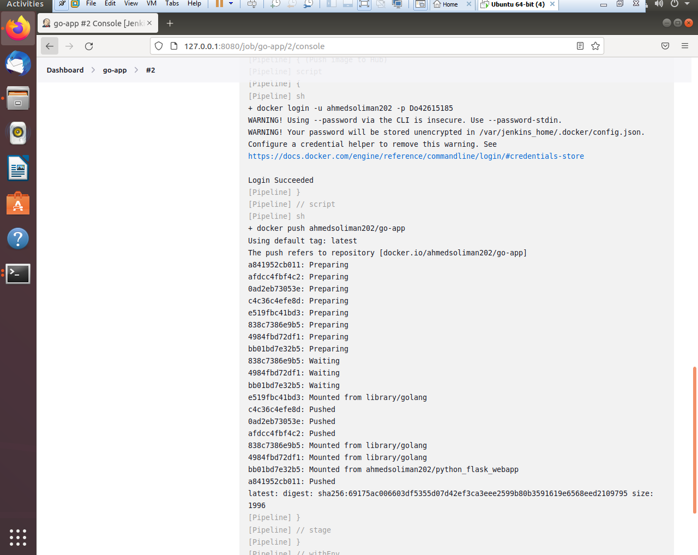This screenshot has height=555, width=698.
Task: Open the Terminal from the dock
Action: tap(18, 273)
